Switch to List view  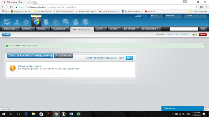click(x=121, y=58)
